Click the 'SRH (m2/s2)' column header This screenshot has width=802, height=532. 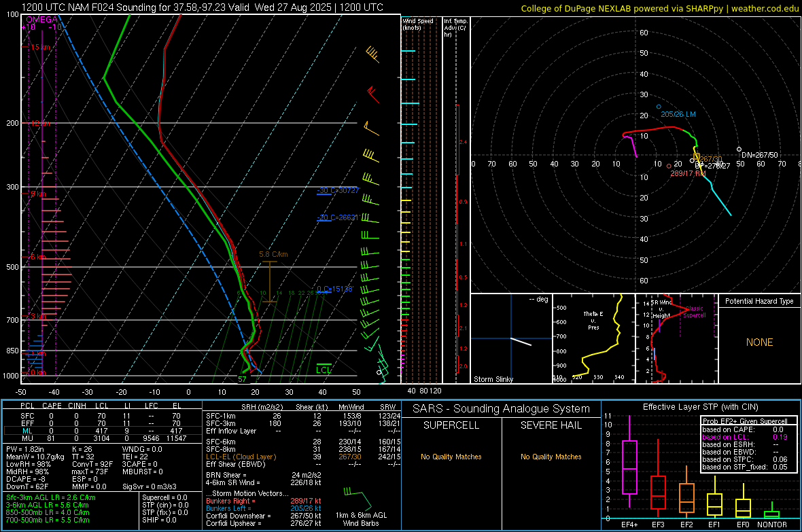tap(262, 407)
